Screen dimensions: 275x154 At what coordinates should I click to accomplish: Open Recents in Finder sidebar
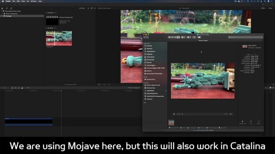150,48
